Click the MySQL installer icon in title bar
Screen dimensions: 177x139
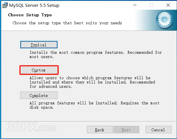tap(5, 5)
